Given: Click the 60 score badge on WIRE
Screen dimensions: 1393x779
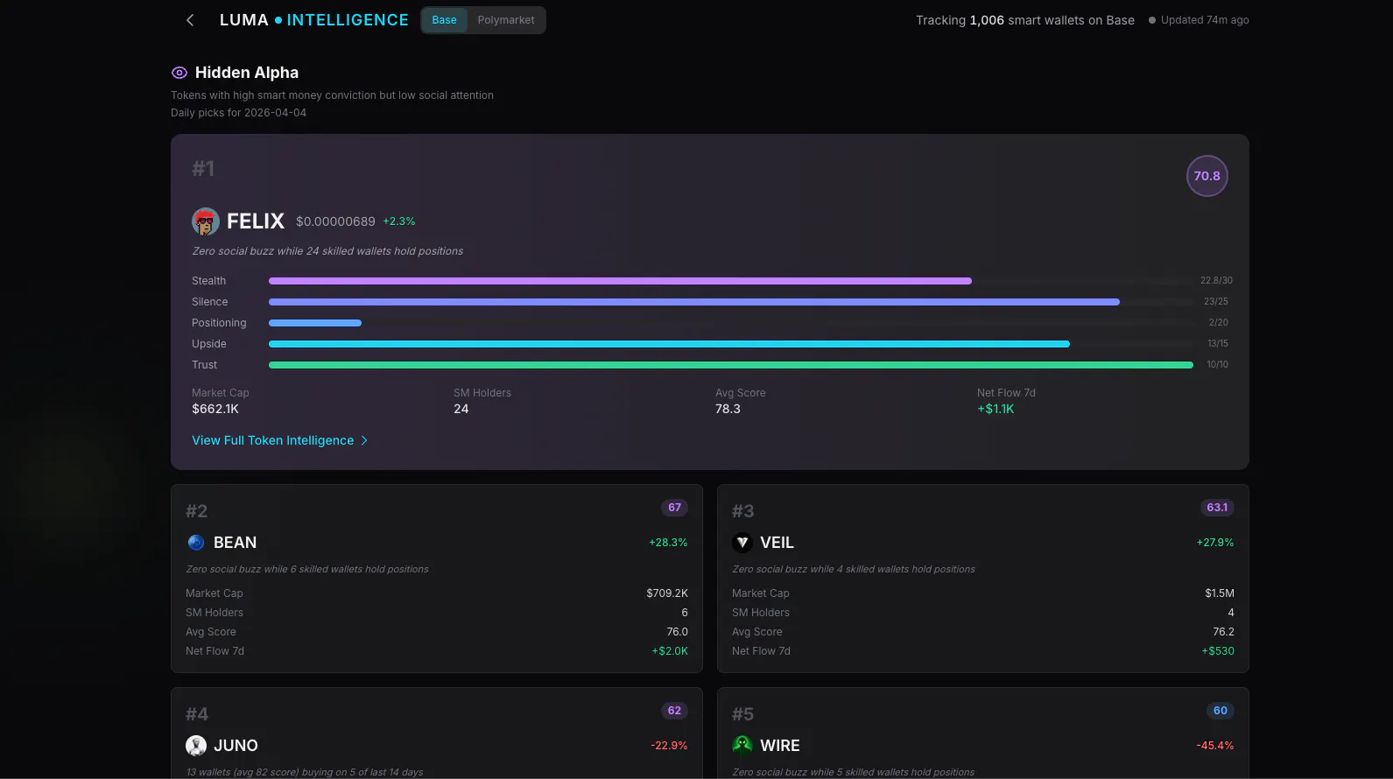Looking at the screenshot, I should (1221, 711).
